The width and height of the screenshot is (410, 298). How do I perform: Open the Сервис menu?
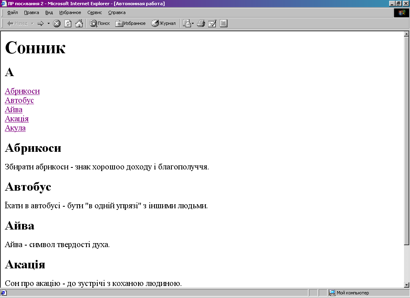94,12
